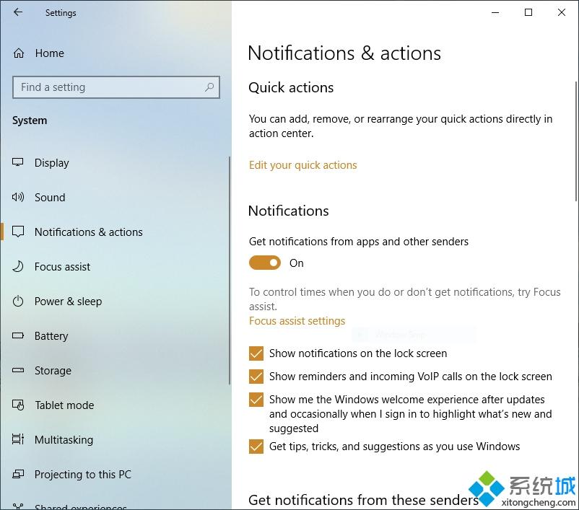Screen dimensions: 579x510
Task: Turn off notifications from apps toggle
Action: point(265,263)
